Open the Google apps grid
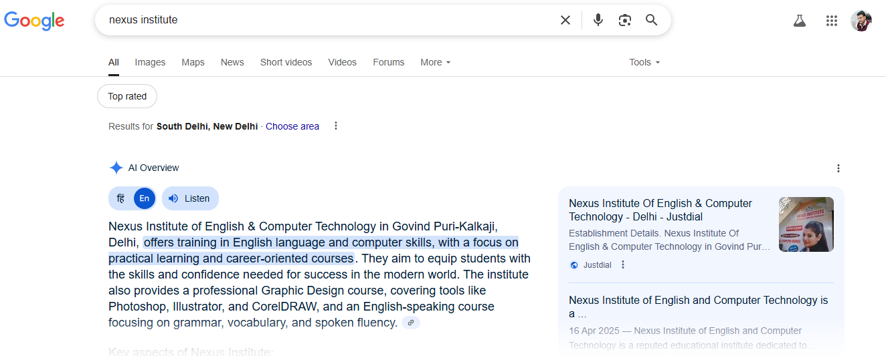Image resolution: width=886 pixels, height=356 pixels. [x=832, y=21]
